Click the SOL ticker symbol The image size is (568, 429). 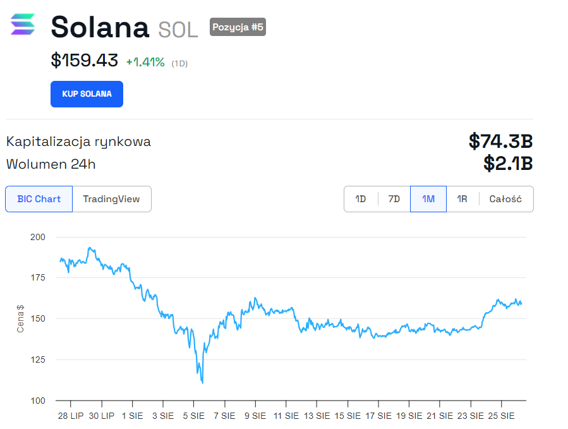[x=178, y=30]
